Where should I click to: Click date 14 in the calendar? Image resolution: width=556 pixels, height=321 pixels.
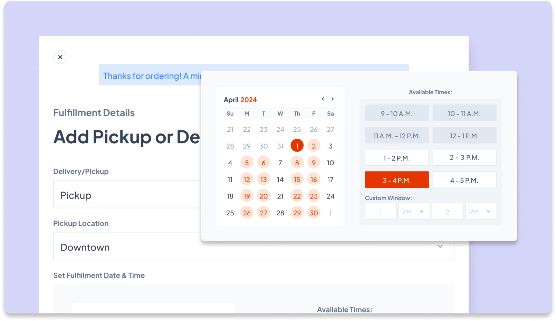pyautogui.click(x=280, y=179)
